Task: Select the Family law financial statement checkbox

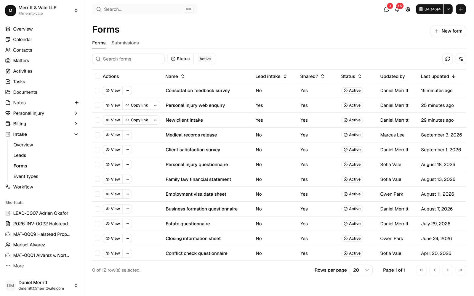Action: [x=97, y=179]
